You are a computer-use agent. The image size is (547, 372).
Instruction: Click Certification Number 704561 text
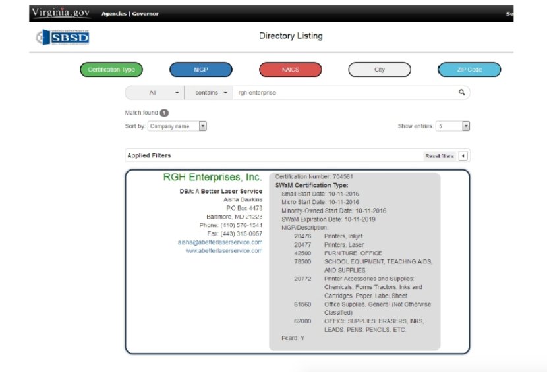pos(314,176)
